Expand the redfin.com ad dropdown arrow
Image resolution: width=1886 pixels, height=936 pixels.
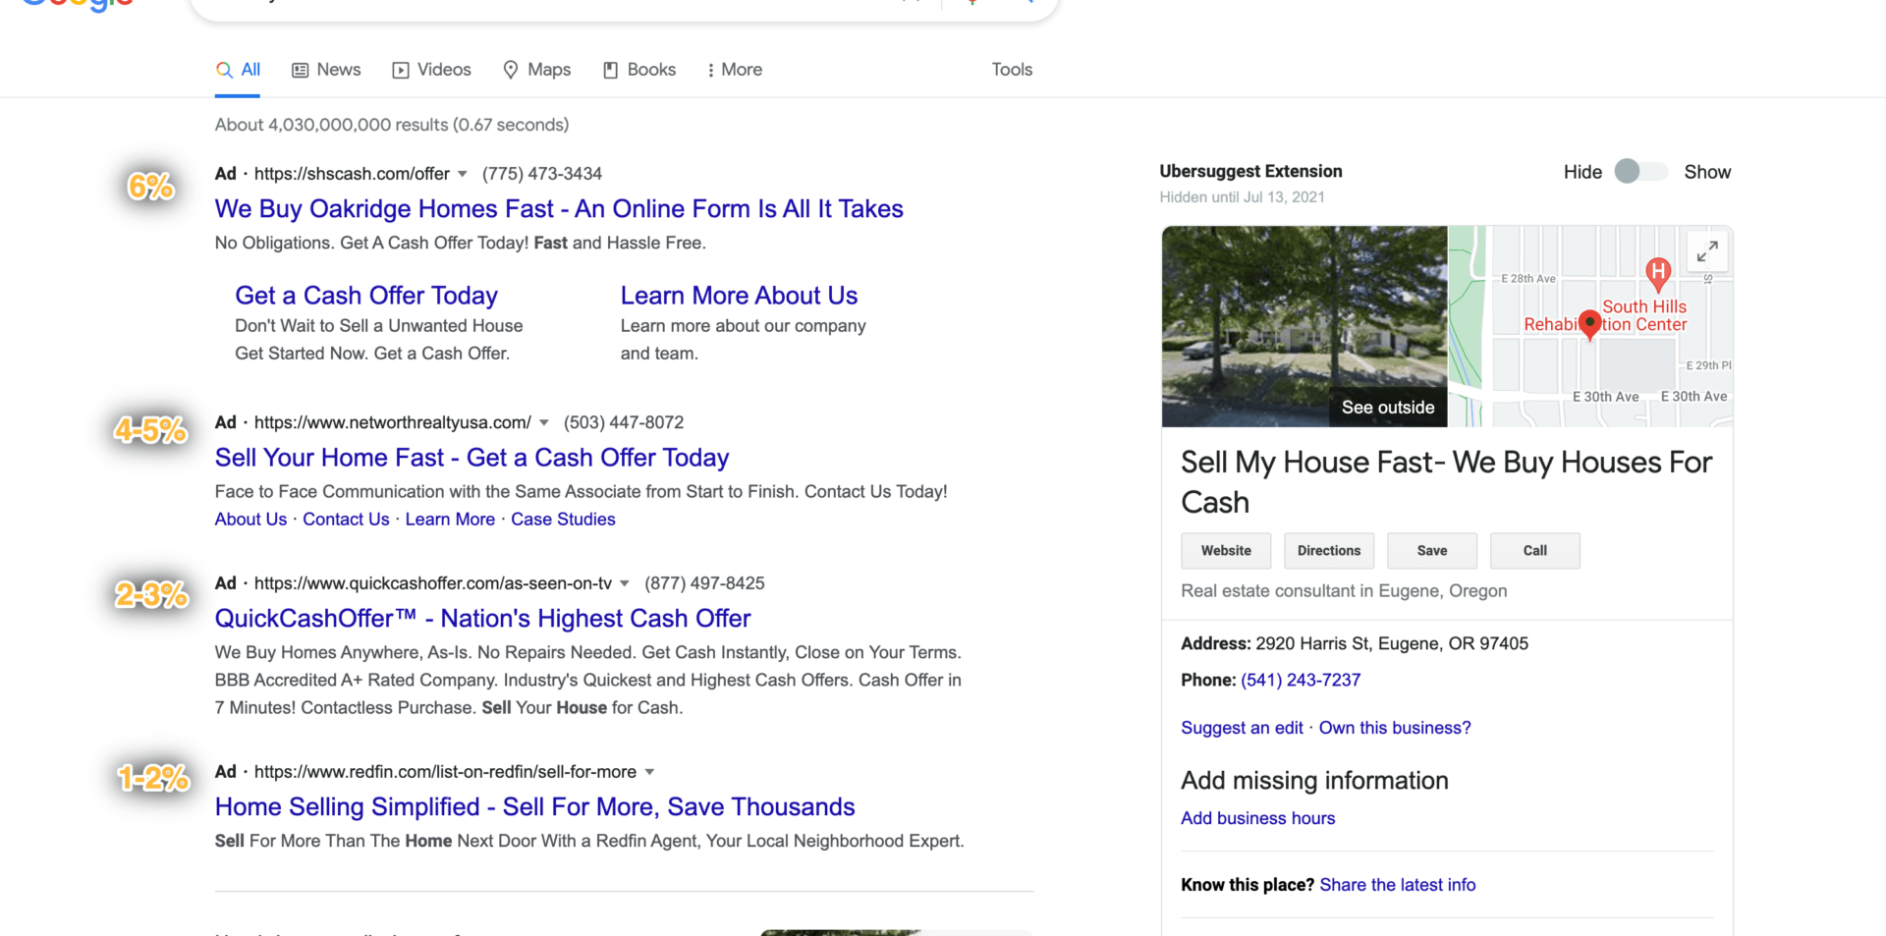[649, 772]
